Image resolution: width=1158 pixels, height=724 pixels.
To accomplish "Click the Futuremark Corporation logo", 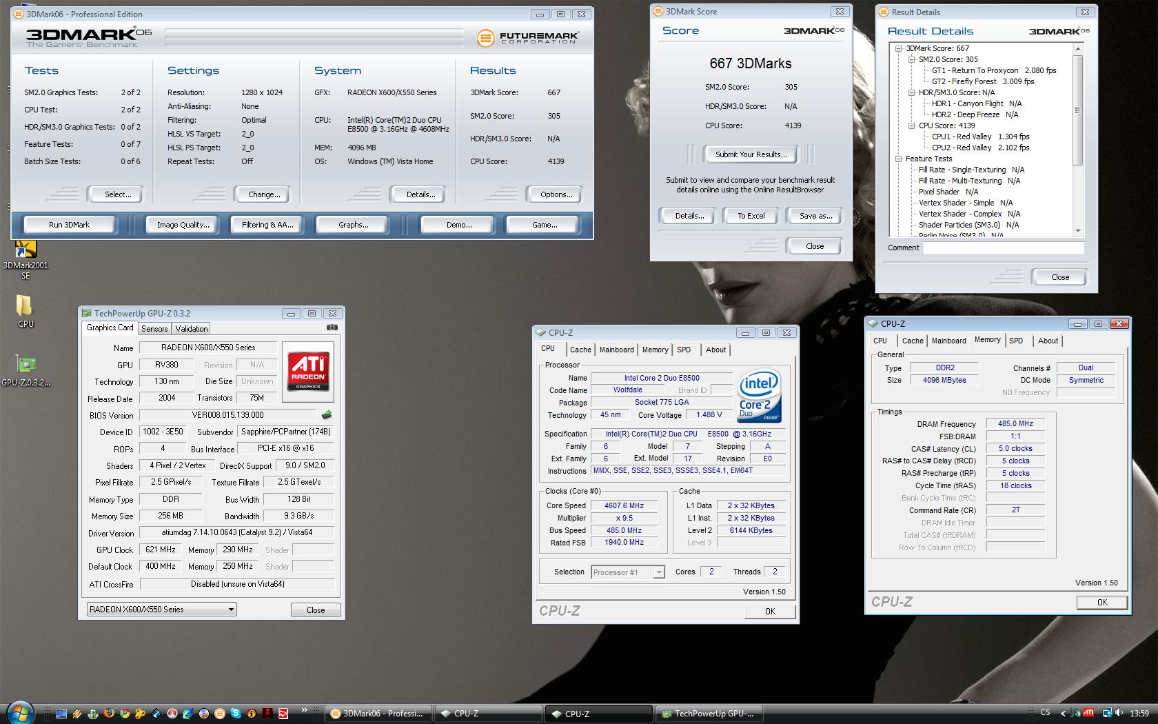I will tap(528, 37).
